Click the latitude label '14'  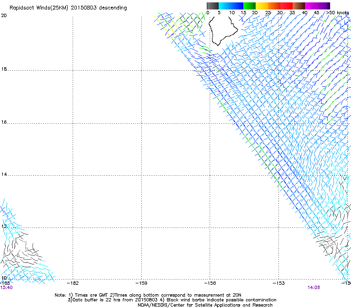4,174
